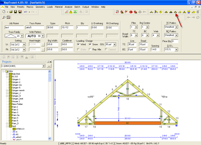Click the project tree scroll up arrow
Screen dimensions: 201x145
[49, 72]
